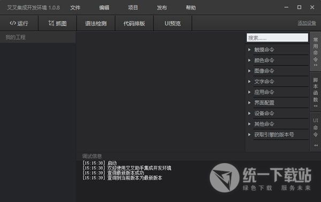Switch to the 常用命令 side tab
Image resolution: width=321 pixels, height=202 pixels.
coord(316,52)
